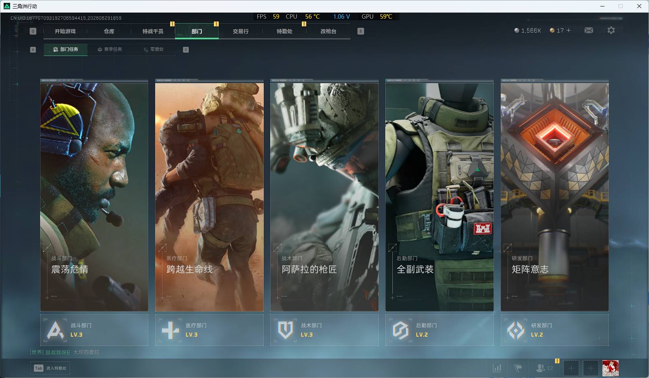649x378 pixels.
Task: Click the D sub-tab key icon
Action: click(186, 49)
